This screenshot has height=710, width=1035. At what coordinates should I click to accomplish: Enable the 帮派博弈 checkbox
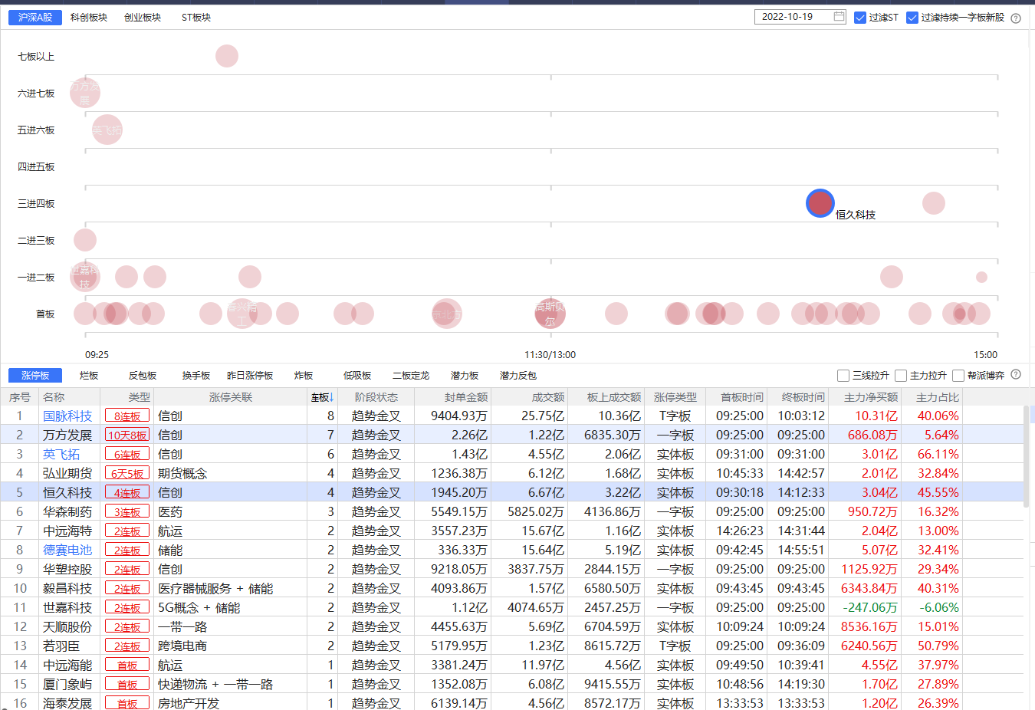[958, 376]
